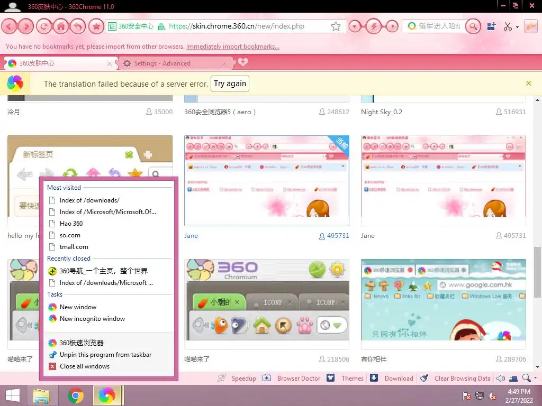The image size is (542, 406).
Task: Open the second Jane skin thumbnail
Action: 444,181
